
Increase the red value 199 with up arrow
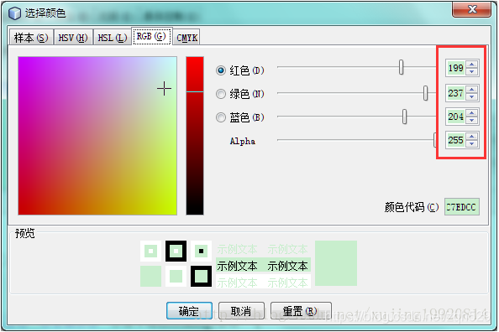(x=471, y=65)
